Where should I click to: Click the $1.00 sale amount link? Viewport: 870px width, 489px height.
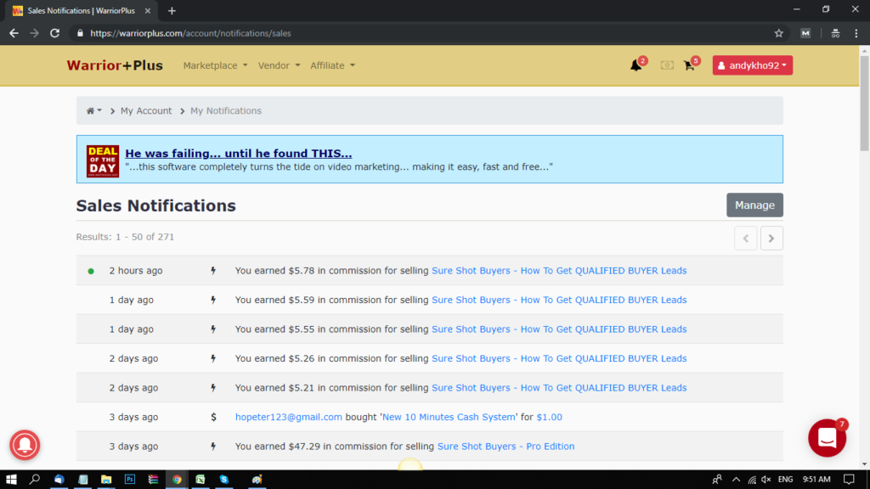pyautogui.click(x=550, y=417)
